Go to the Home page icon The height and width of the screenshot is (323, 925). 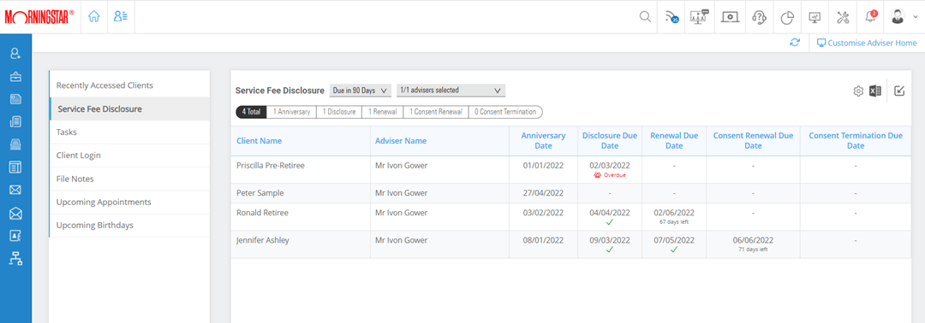pyautogui.click(x=93, y=16)
